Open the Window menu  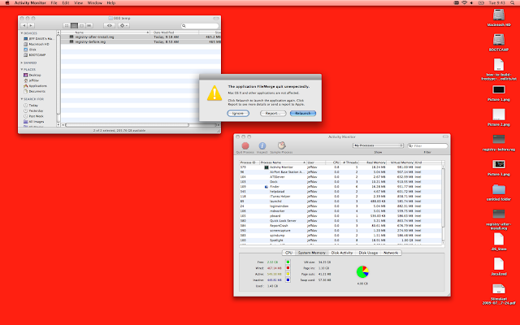pyautogui.click(x=95, y=2)
